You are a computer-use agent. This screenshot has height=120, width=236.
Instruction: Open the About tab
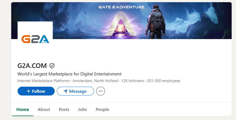click(x=44, y=110)
